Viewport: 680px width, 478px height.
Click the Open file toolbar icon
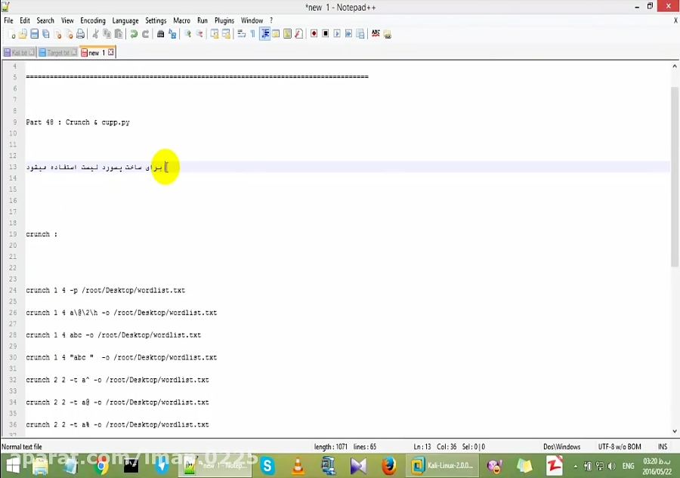click(x=23, y=34)
